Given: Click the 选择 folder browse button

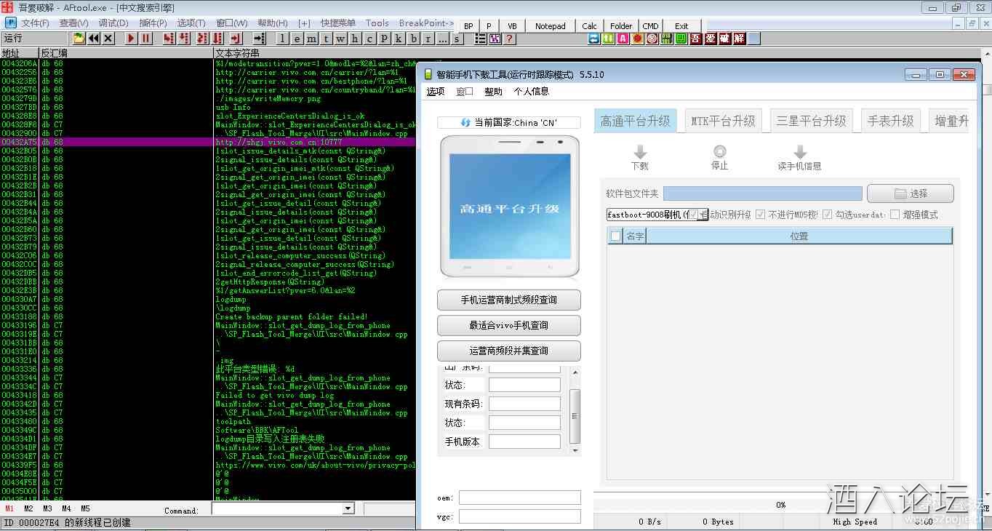Looking at the screenshot, I should [910, 193].
